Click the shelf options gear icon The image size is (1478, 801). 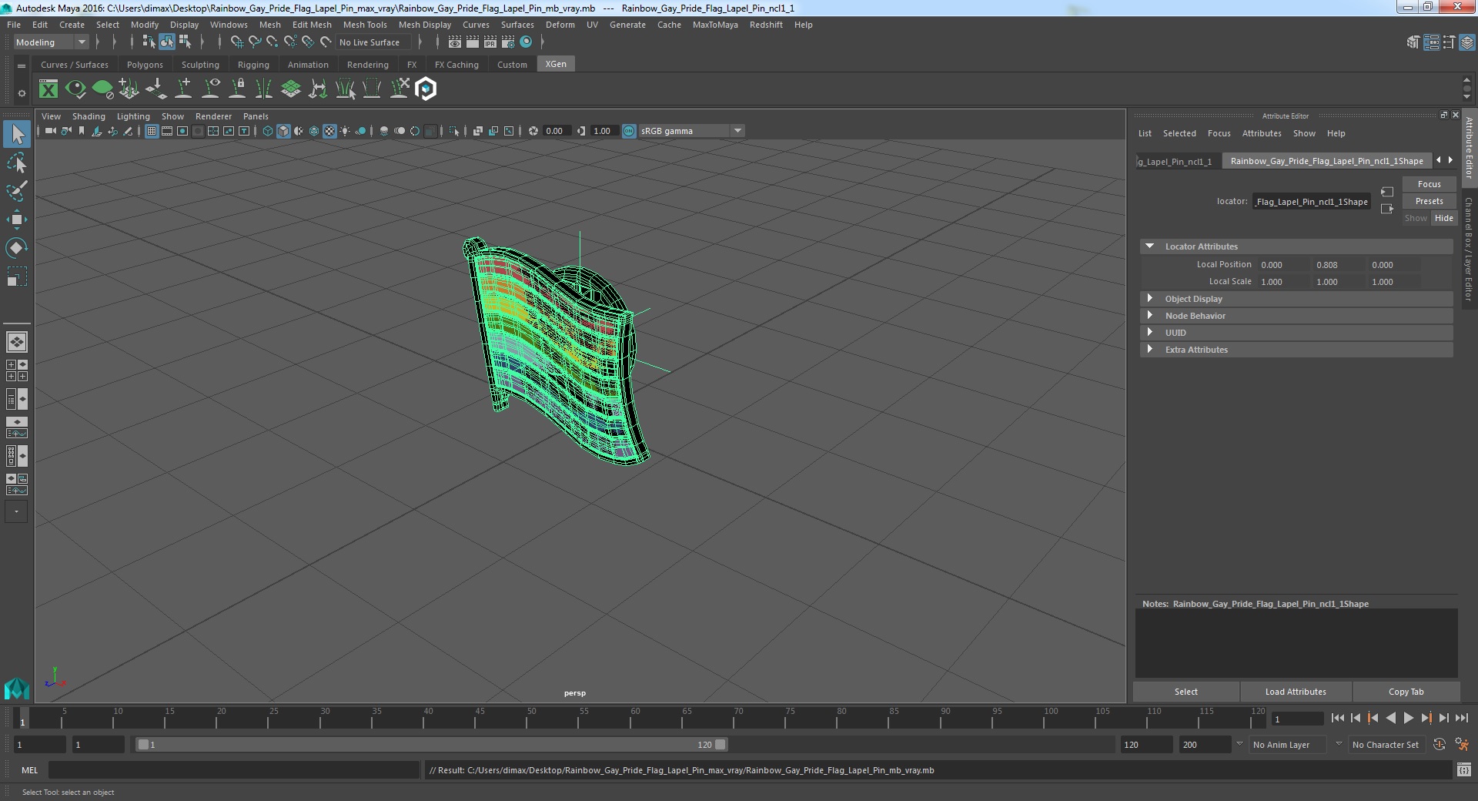pyautogui.click(x=22, y=93)
